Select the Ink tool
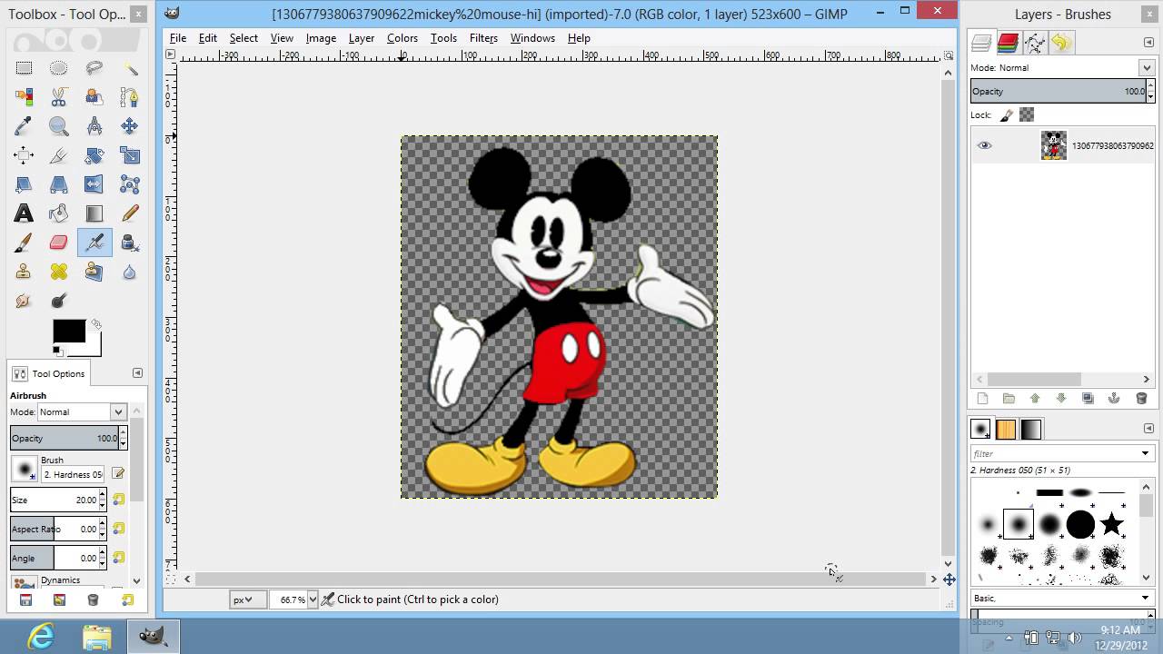 point(130,243)
